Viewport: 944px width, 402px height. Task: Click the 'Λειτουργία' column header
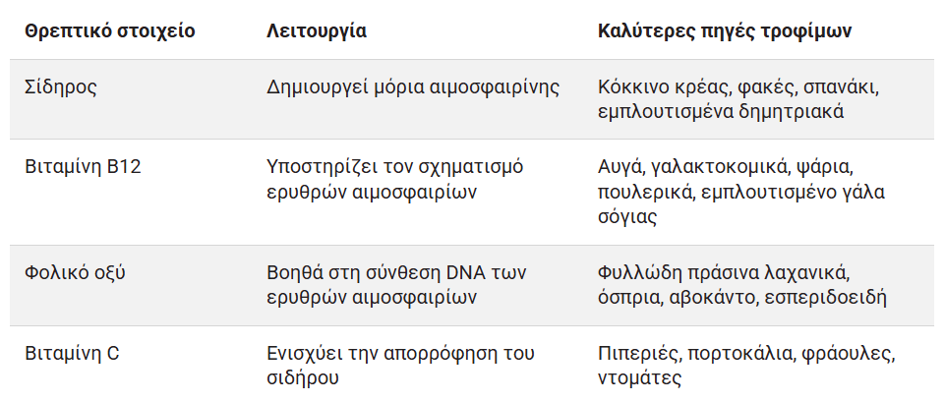coord(317,30)
